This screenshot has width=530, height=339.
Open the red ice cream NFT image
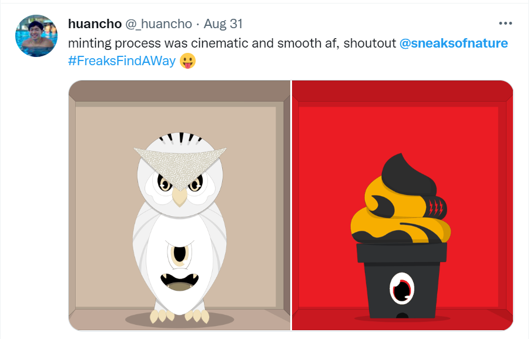402,205
